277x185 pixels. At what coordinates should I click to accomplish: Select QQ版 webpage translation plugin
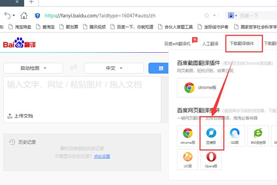[235, 136]
